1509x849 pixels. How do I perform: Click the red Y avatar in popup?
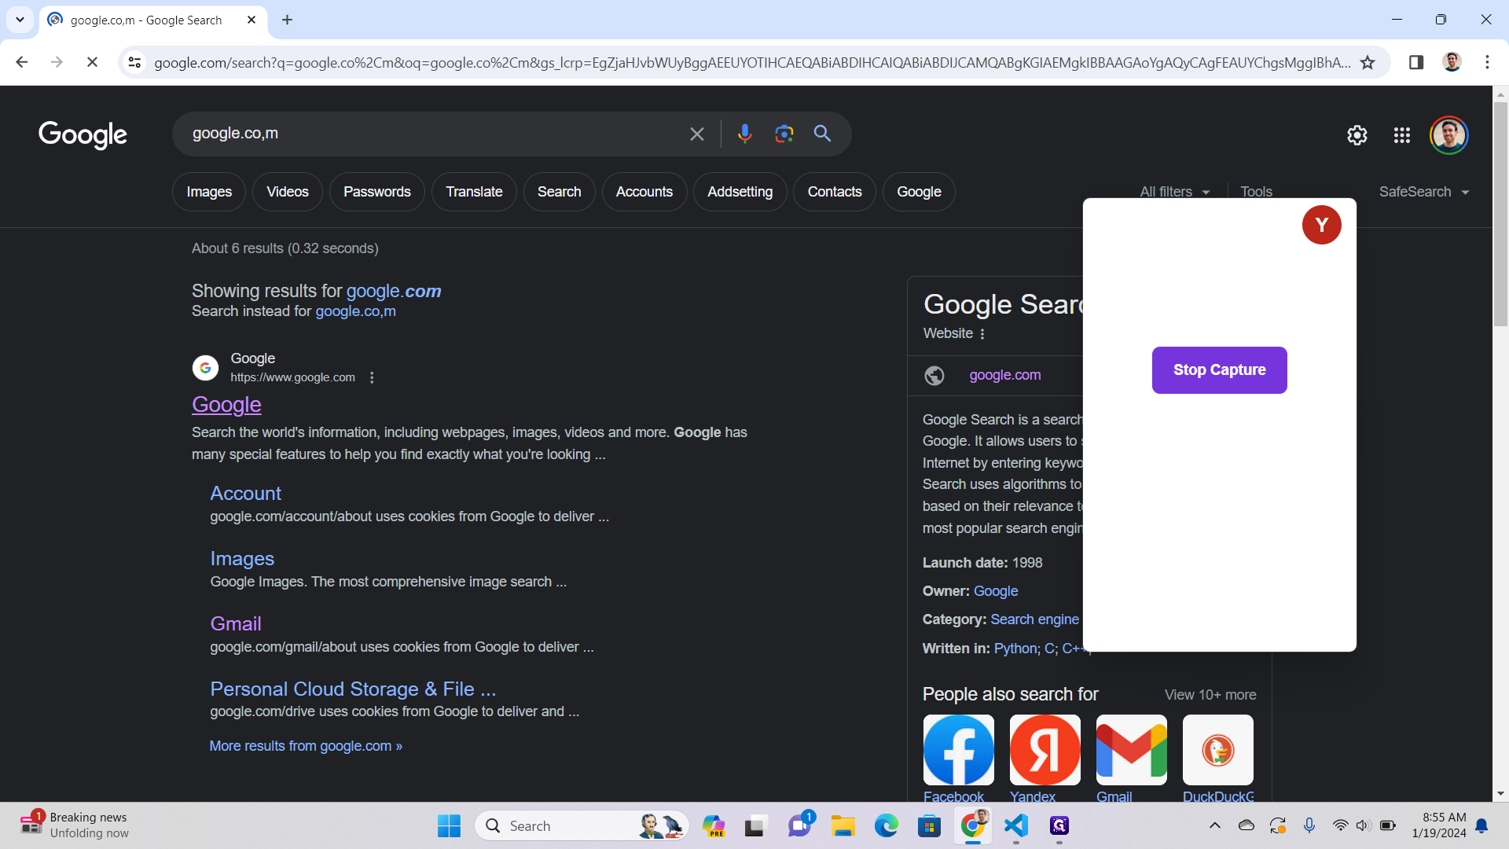click(x=1321, y=225)
